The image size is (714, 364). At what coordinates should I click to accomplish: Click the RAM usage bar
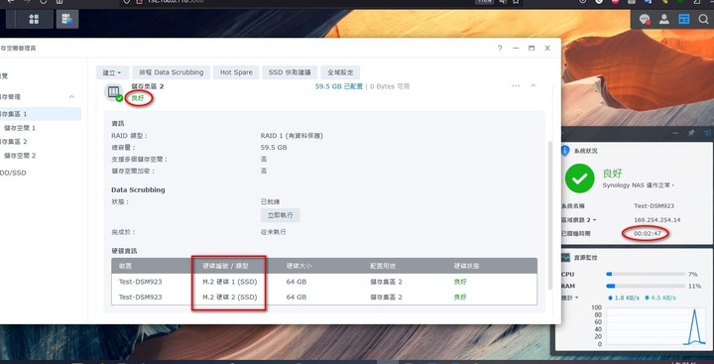646,286
